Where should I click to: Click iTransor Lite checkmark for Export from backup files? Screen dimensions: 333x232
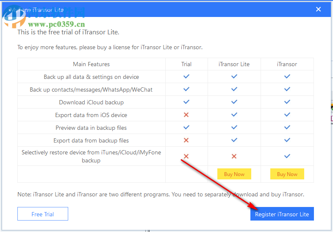click(234, 140)
